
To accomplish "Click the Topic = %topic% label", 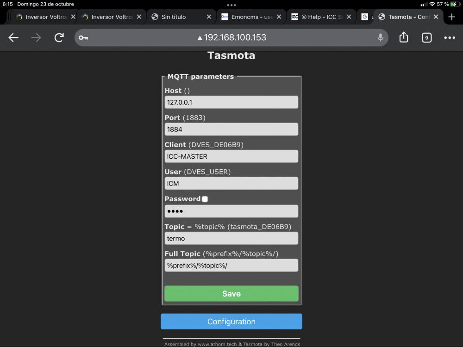I will click(x=228, y=227).
